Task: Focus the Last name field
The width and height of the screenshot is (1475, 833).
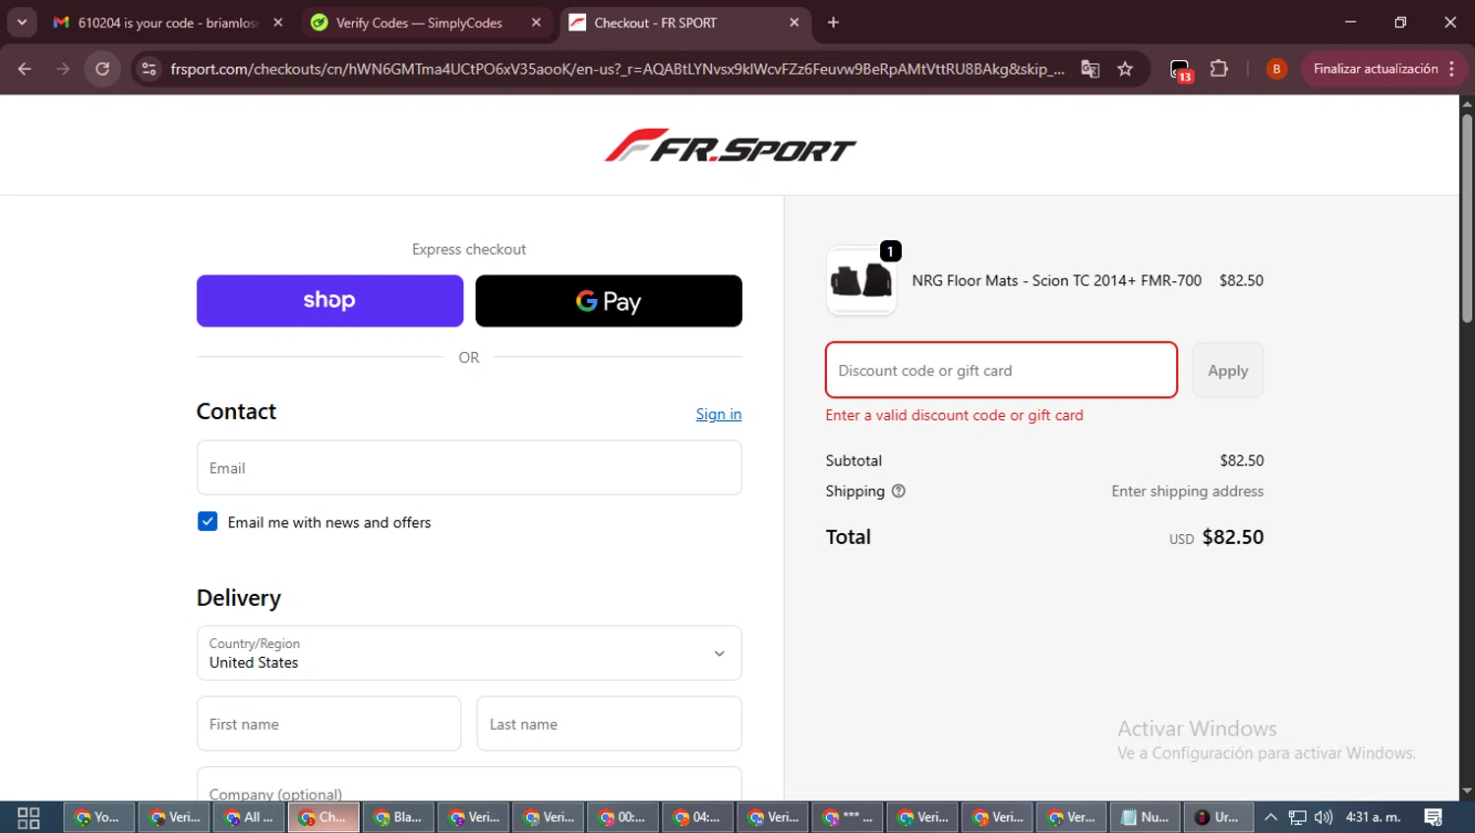Action: tap(609, 724)
